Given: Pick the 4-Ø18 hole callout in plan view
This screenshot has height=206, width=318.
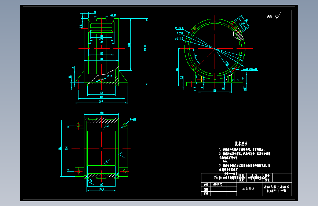Looking at the screenshot, I should [x=133, y=119].
